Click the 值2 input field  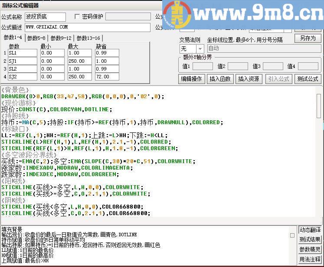click(238, 66)
